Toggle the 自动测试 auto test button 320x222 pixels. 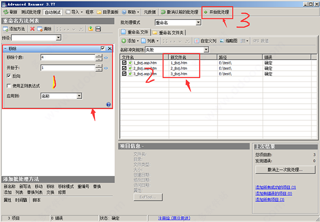pyautogui.click(x=53, y=12)
